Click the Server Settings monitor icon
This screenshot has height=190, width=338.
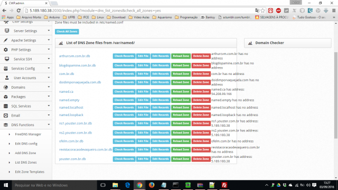pyautogui.click(x=7, y=31)
